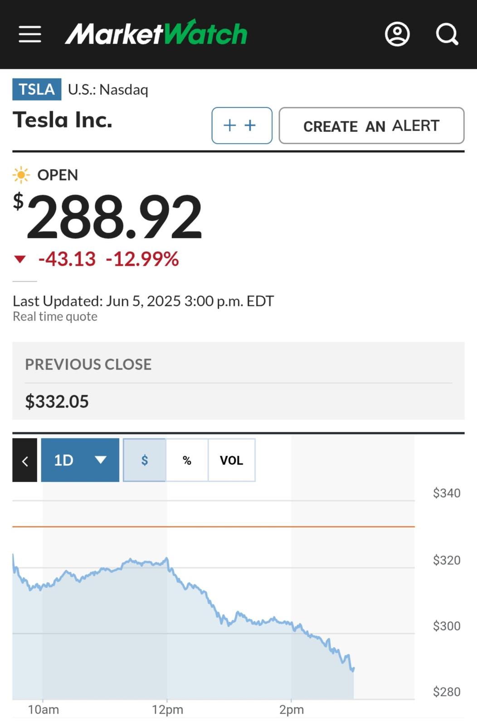Tap the sun market-open status icon
Viewport: 477px width, 725px height.
point(21,175)
